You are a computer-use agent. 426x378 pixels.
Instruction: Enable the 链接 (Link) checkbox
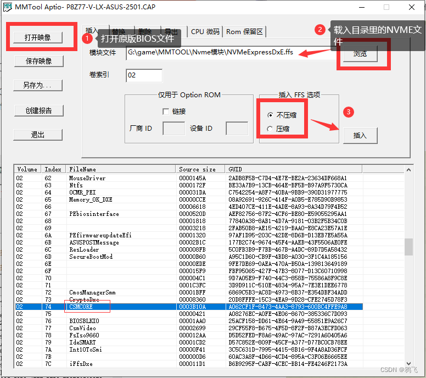[165, 112]
